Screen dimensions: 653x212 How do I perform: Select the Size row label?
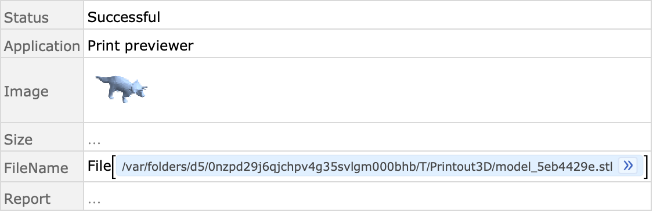[x=19, y=139]
